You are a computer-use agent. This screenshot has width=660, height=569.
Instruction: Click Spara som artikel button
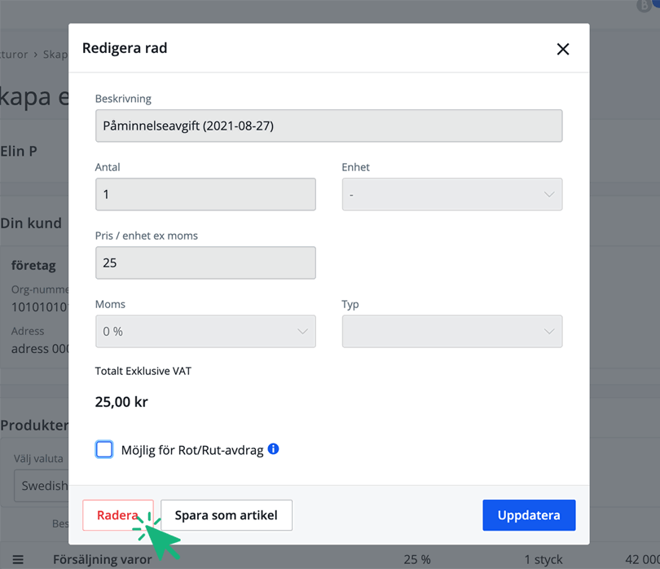coord(227,515)
